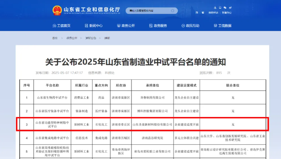Click the cell 山东省功能型特种树脂中试平台
The width and height of the screenshot is (281, 159).
coord(52,124)
